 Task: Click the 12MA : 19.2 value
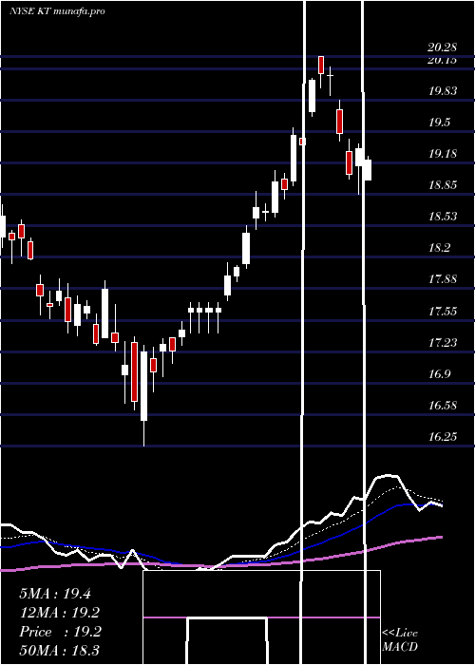click(x=60, y=613)
